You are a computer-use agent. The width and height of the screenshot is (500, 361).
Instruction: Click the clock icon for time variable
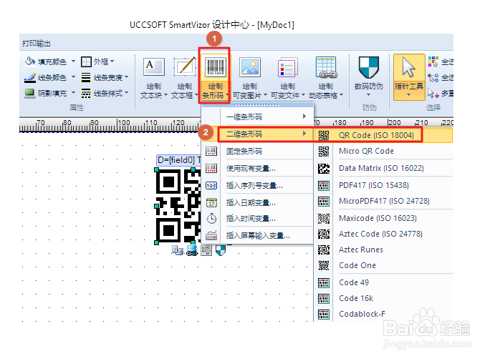[211, 218]
